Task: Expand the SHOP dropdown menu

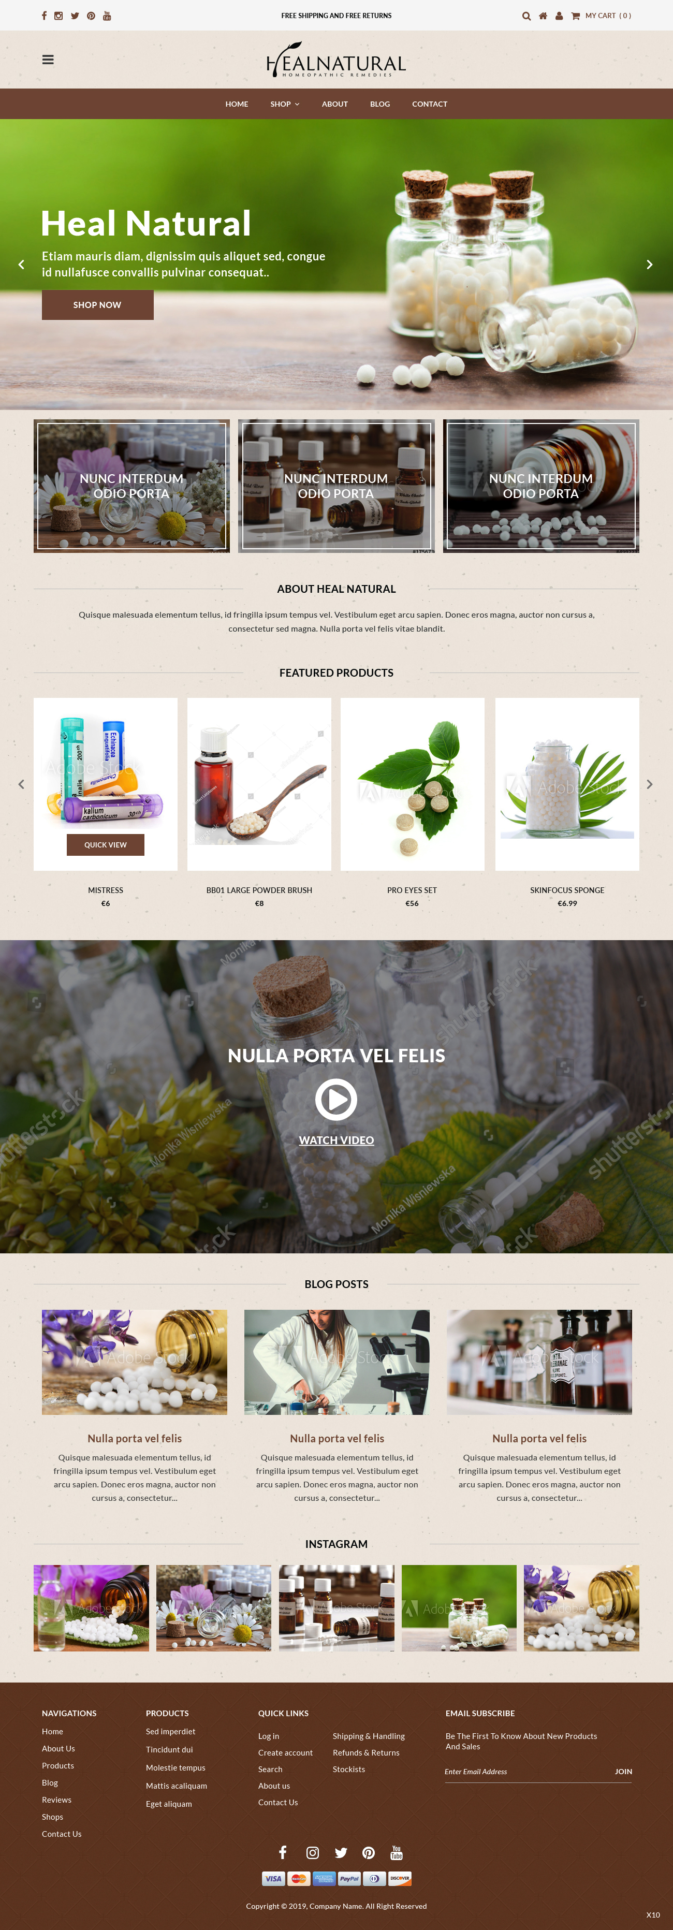Action: 285,104
